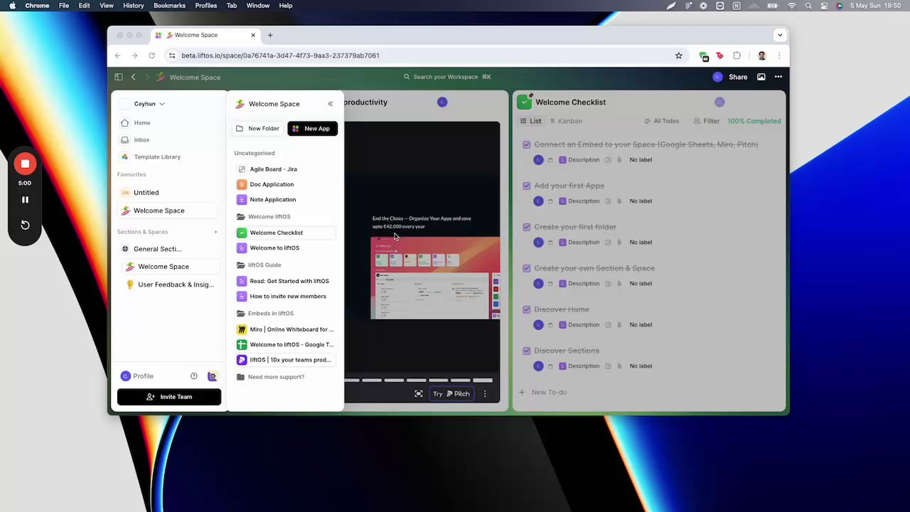Toggle the liftOS sidebar panel icon
Viewport: 910px width, 512px height.
pos(119,77)
